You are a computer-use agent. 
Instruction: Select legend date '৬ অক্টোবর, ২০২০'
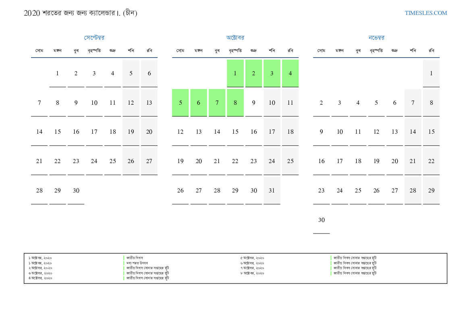pyautogui.click(x=252, y=263)
